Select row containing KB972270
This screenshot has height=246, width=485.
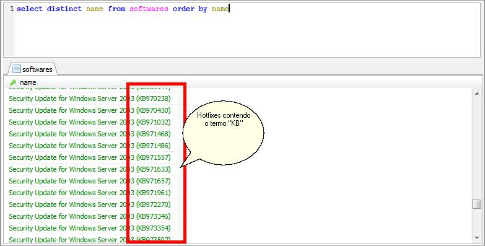coord(97,204)
